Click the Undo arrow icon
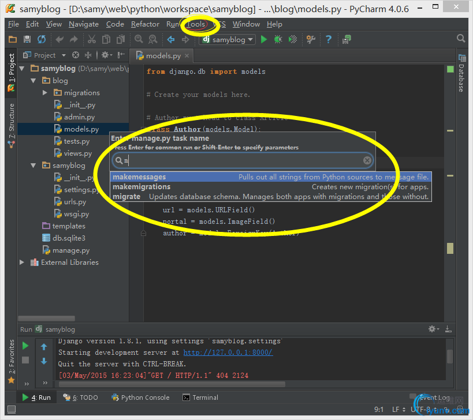473x420 pixels. tap(59, 39)
